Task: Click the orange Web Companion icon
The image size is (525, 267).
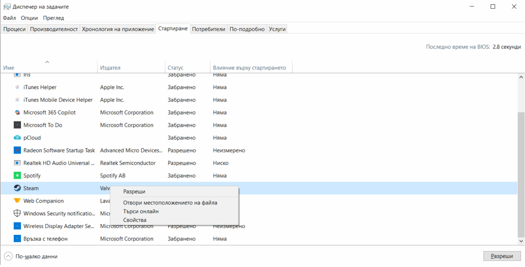Action: pos(17,201)
